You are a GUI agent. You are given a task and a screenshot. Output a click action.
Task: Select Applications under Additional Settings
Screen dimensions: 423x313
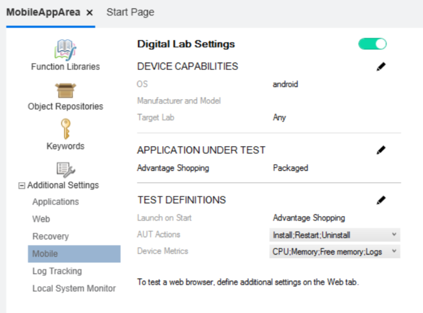[x=55, y=202]
